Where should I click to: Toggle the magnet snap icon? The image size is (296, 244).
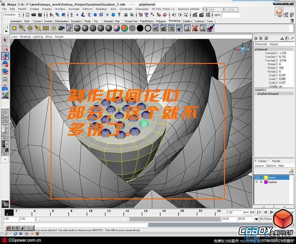point(165,15)
